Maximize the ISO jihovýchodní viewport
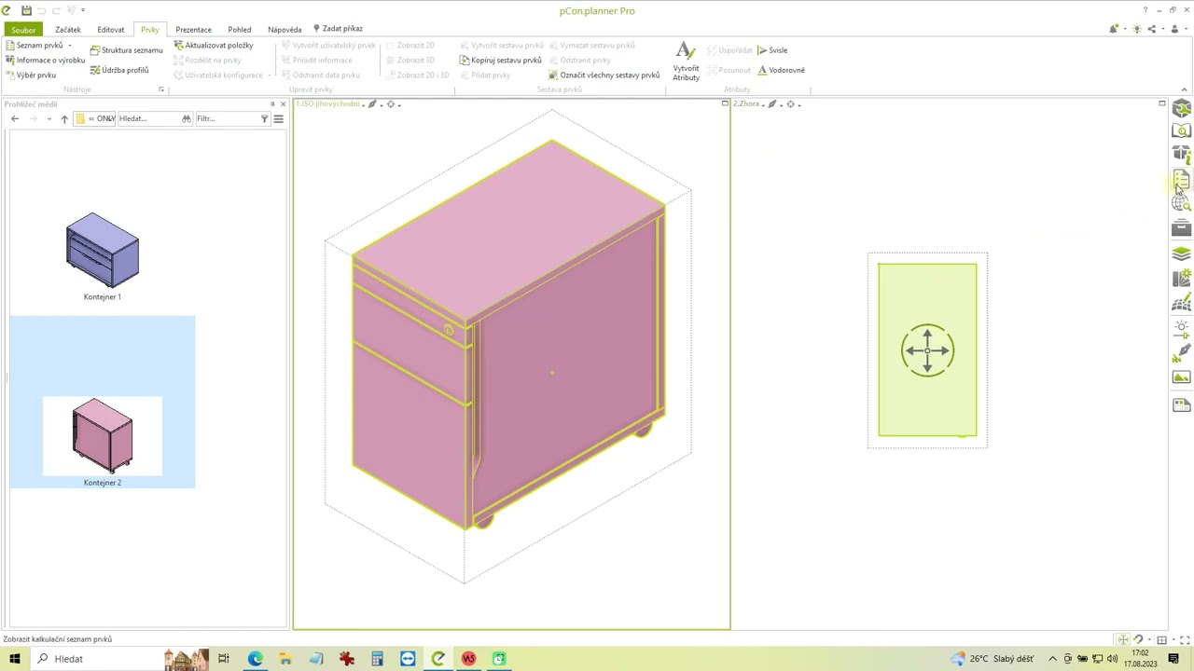The height and width of the screenshot is (671, 1194). (725, 103)
